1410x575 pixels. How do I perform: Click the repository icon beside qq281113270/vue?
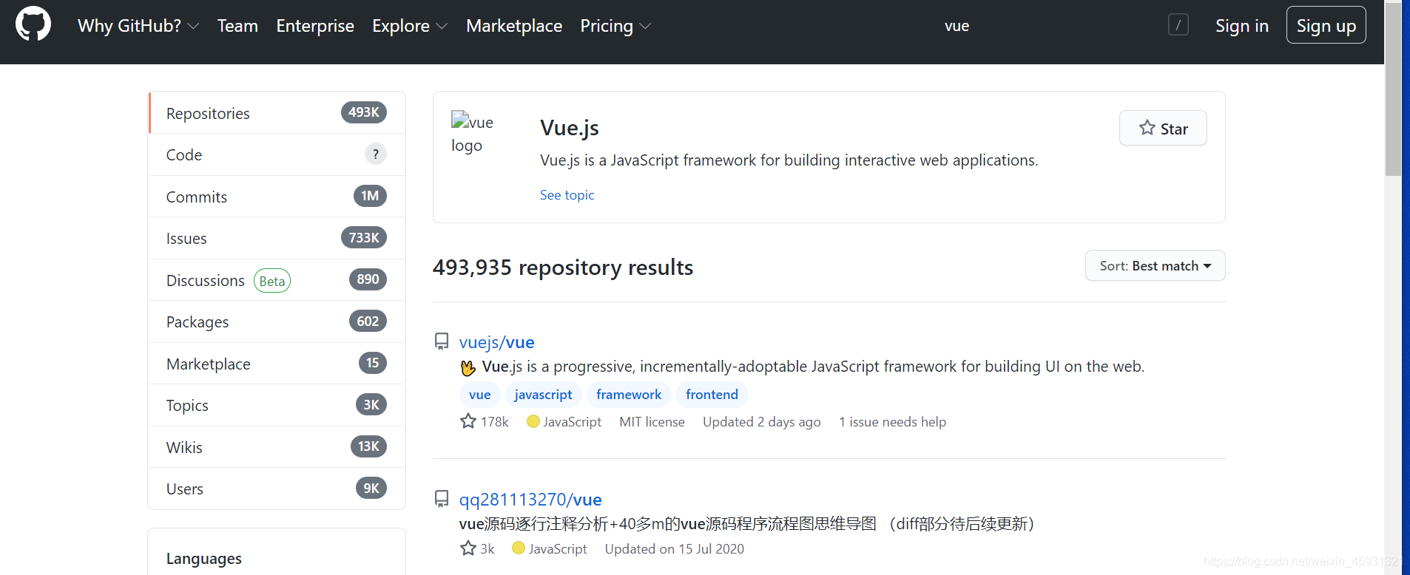(442, 499)
